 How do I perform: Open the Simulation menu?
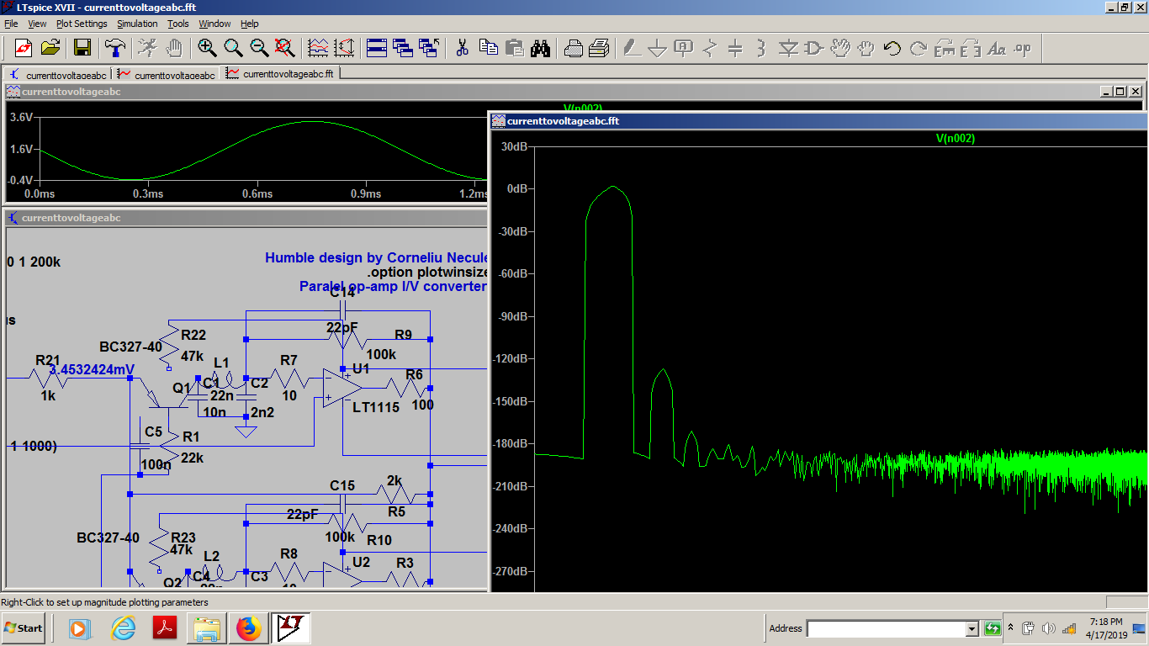(137, 24)
